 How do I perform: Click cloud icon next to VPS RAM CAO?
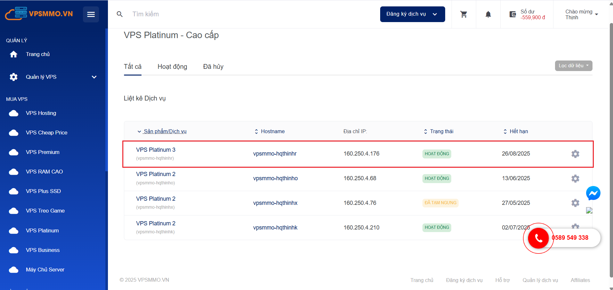point(13,172)
